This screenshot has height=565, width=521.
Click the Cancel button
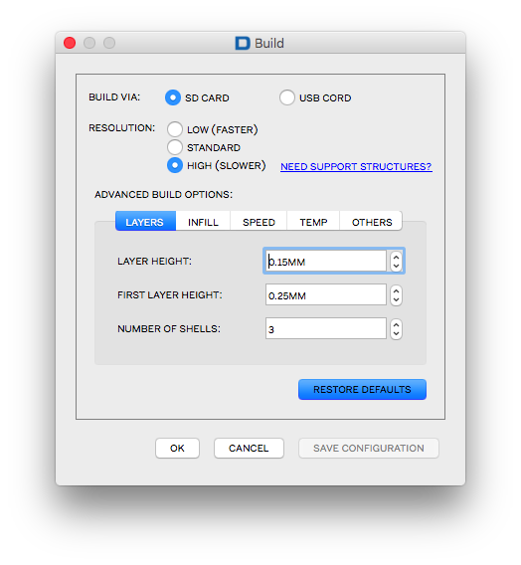click(249, 448)
